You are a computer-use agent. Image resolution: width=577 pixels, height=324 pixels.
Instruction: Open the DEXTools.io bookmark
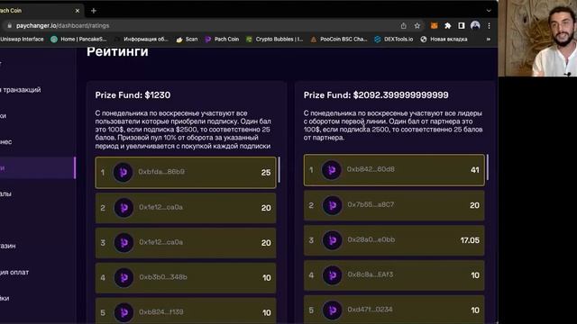(394, 39)
